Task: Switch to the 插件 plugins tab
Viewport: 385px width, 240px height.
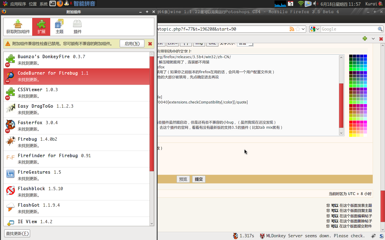Action: coord(77,27)
